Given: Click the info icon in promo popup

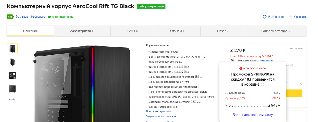Looking at the screenshot, I should point(262,85).
